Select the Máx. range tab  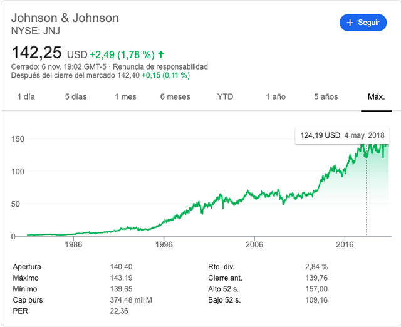376,96
